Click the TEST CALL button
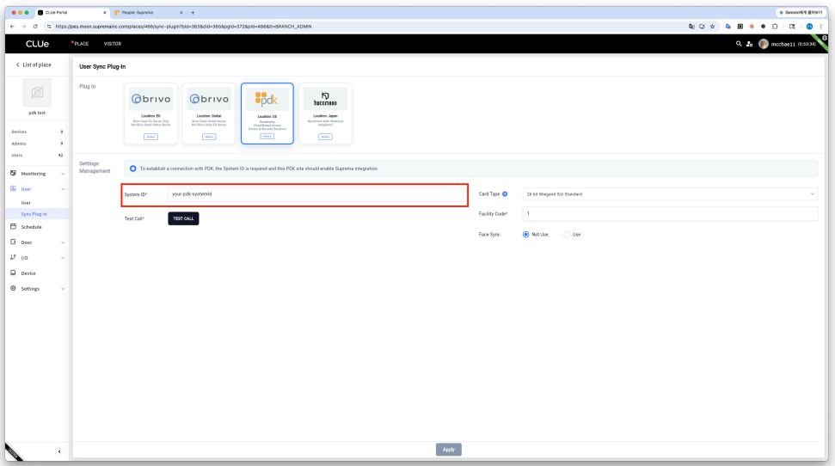This screenshot has width=835, height=466. (x=183, y=218)
